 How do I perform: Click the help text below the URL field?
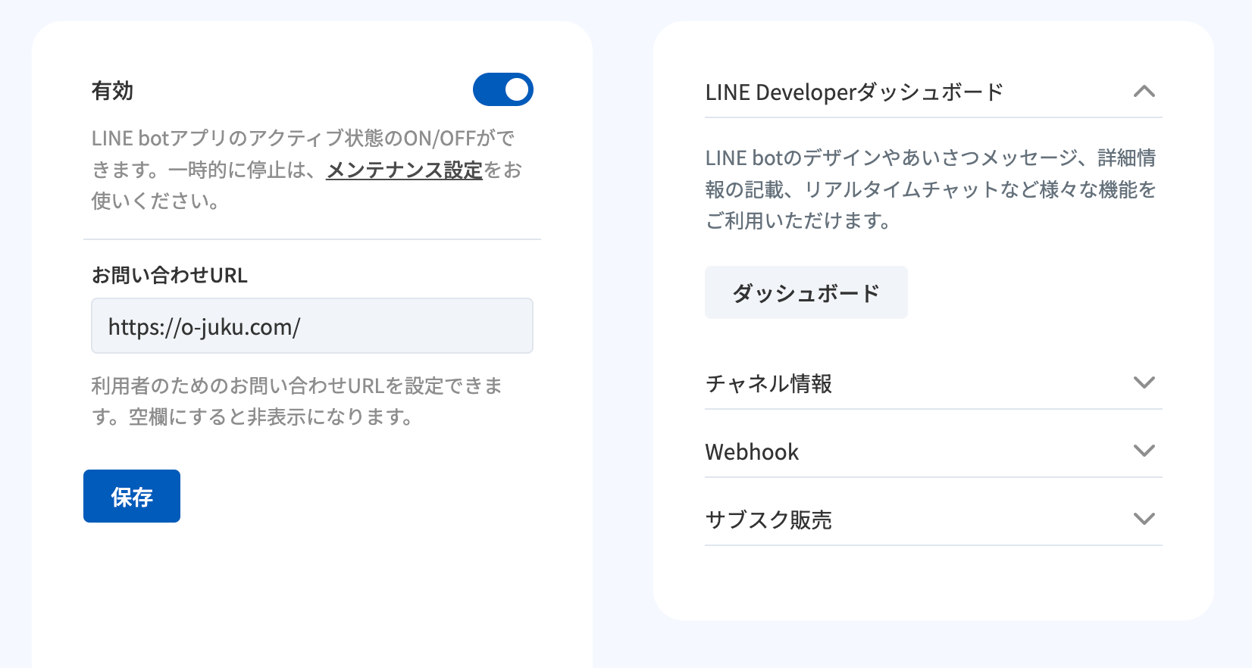296,401
